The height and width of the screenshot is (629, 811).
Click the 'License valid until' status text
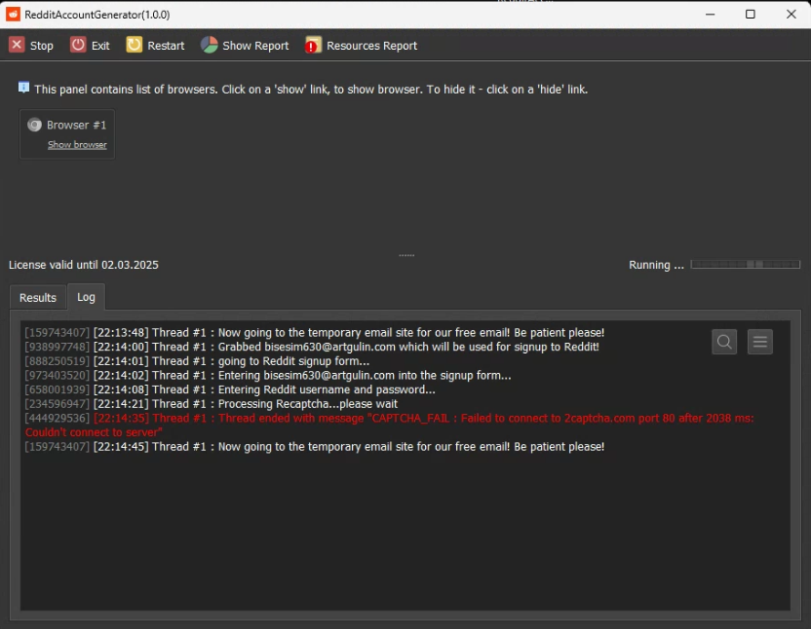pyautogui.click(x=84, y=265)
